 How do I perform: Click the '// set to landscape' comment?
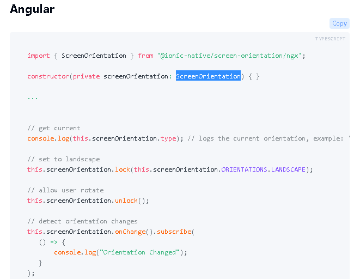coord(64,159)
